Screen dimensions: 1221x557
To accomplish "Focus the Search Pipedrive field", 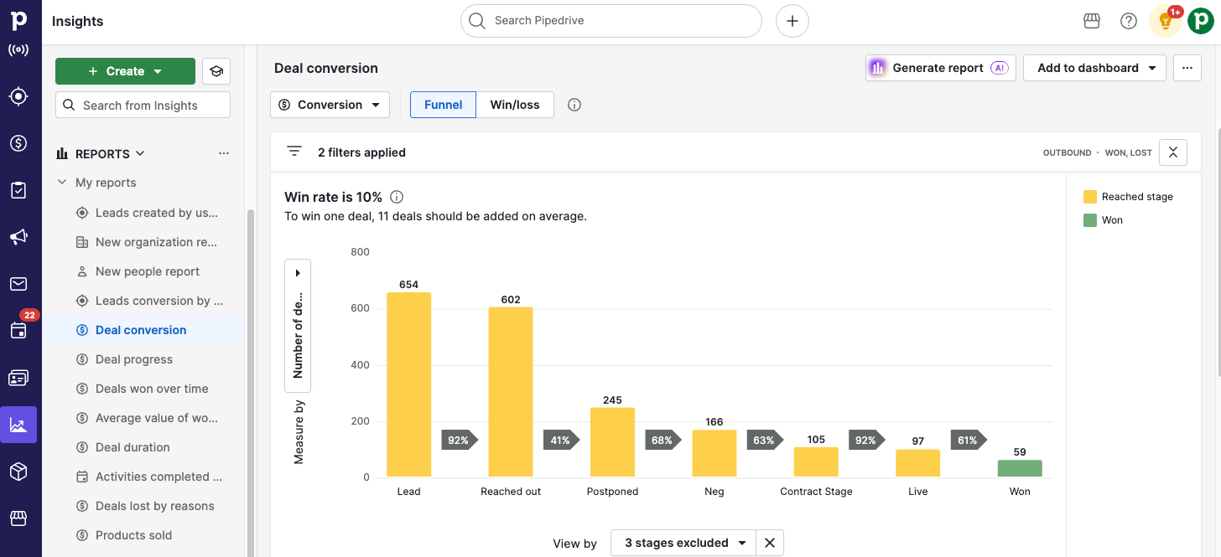I will (610, 21).
